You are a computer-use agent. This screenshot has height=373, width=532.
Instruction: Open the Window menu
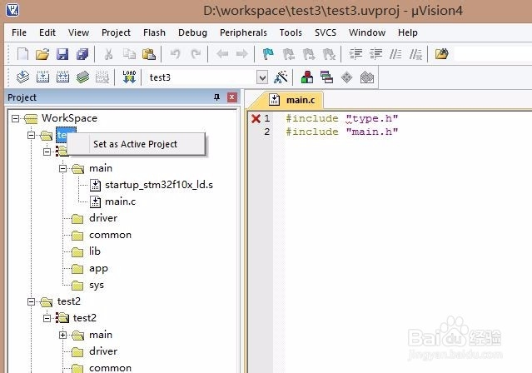pyautogui.click(x=367, y=32)
